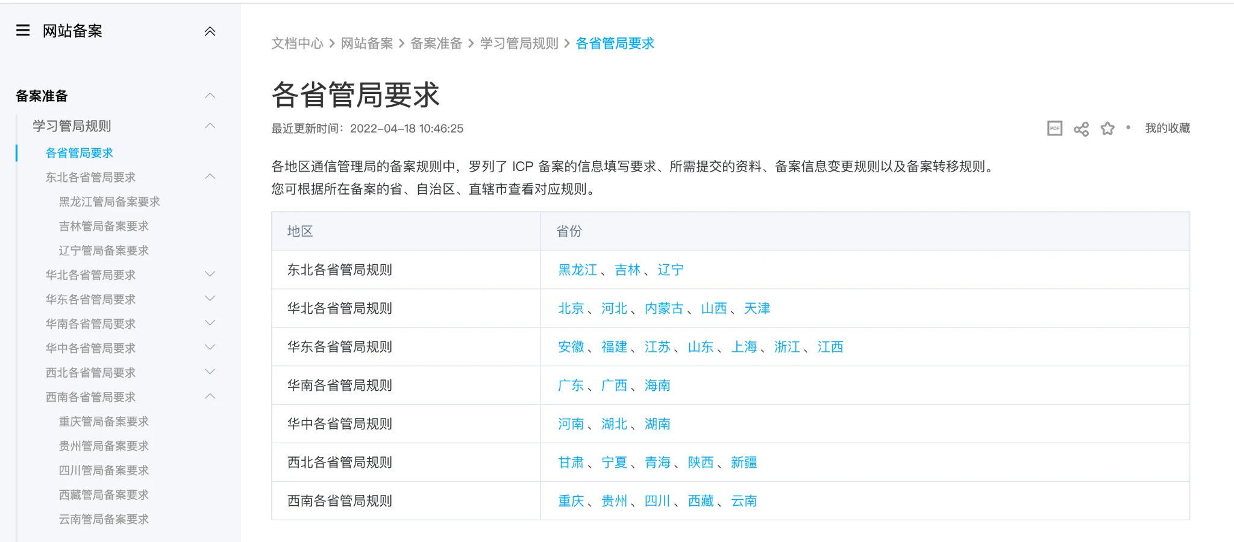This screenshot has width=1234, height=542.
Task: Open the 北京 province link
Action: point(571,308)
